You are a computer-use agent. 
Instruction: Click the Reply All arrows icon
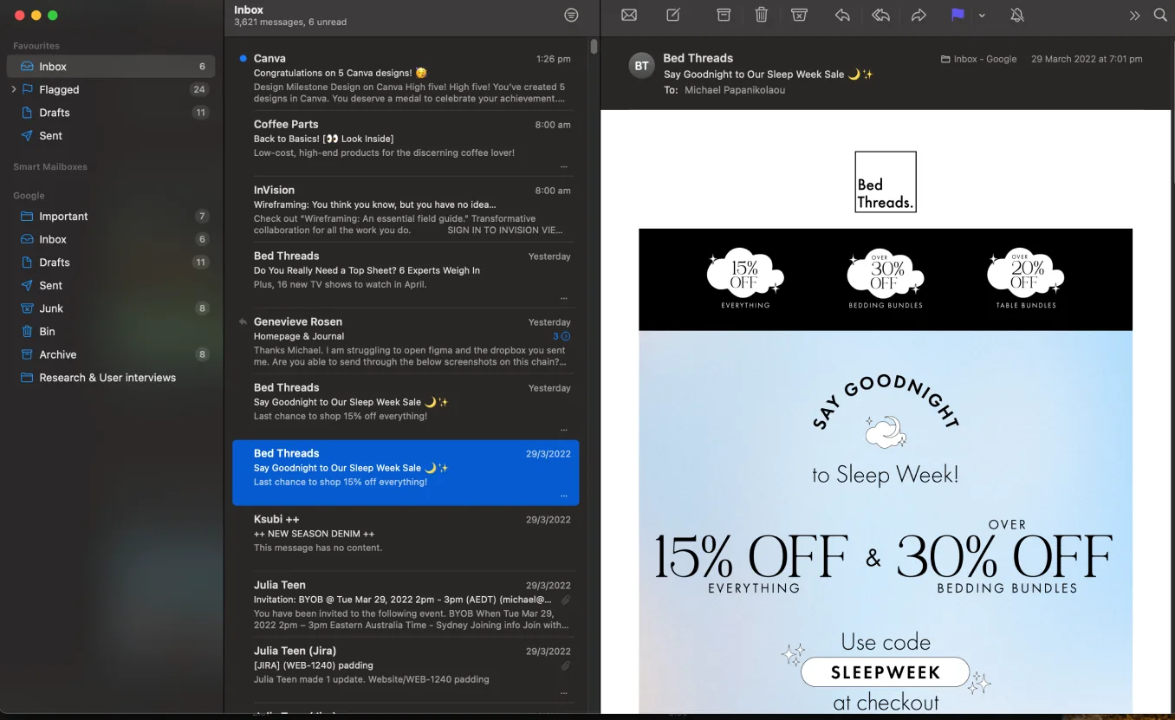[880, 16]
